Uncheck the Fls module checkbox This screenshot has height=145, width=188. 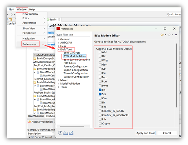tap(100, 90)
